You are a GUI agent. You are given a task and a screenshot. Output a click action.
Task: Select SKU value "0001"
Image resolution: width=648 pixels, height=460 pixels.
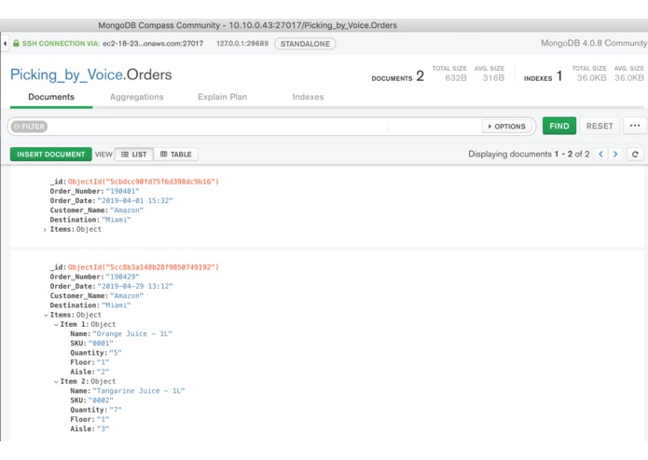click(101, 344)
